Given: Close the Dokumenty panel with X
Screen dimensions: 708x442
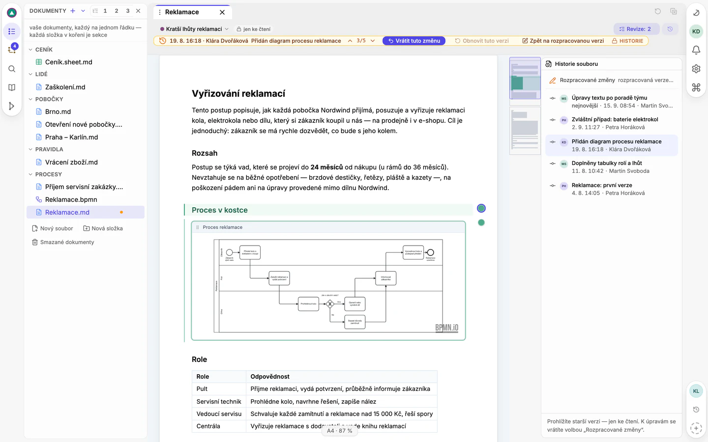Looking at the screenshot, I should point(138,11).
